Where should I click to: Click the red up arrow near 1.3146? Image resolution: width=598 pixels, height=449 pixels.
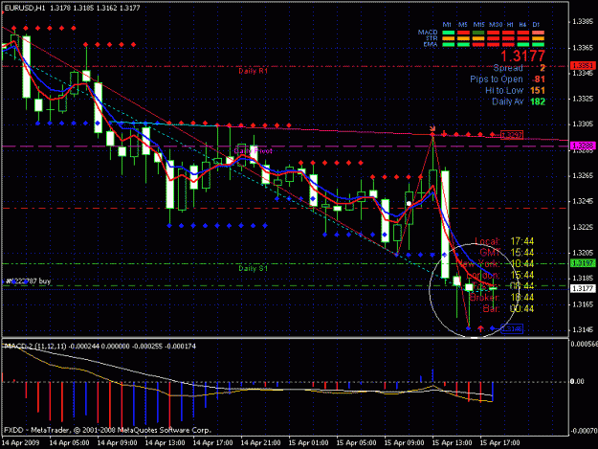pyautogui.click(x=480, y=328)
